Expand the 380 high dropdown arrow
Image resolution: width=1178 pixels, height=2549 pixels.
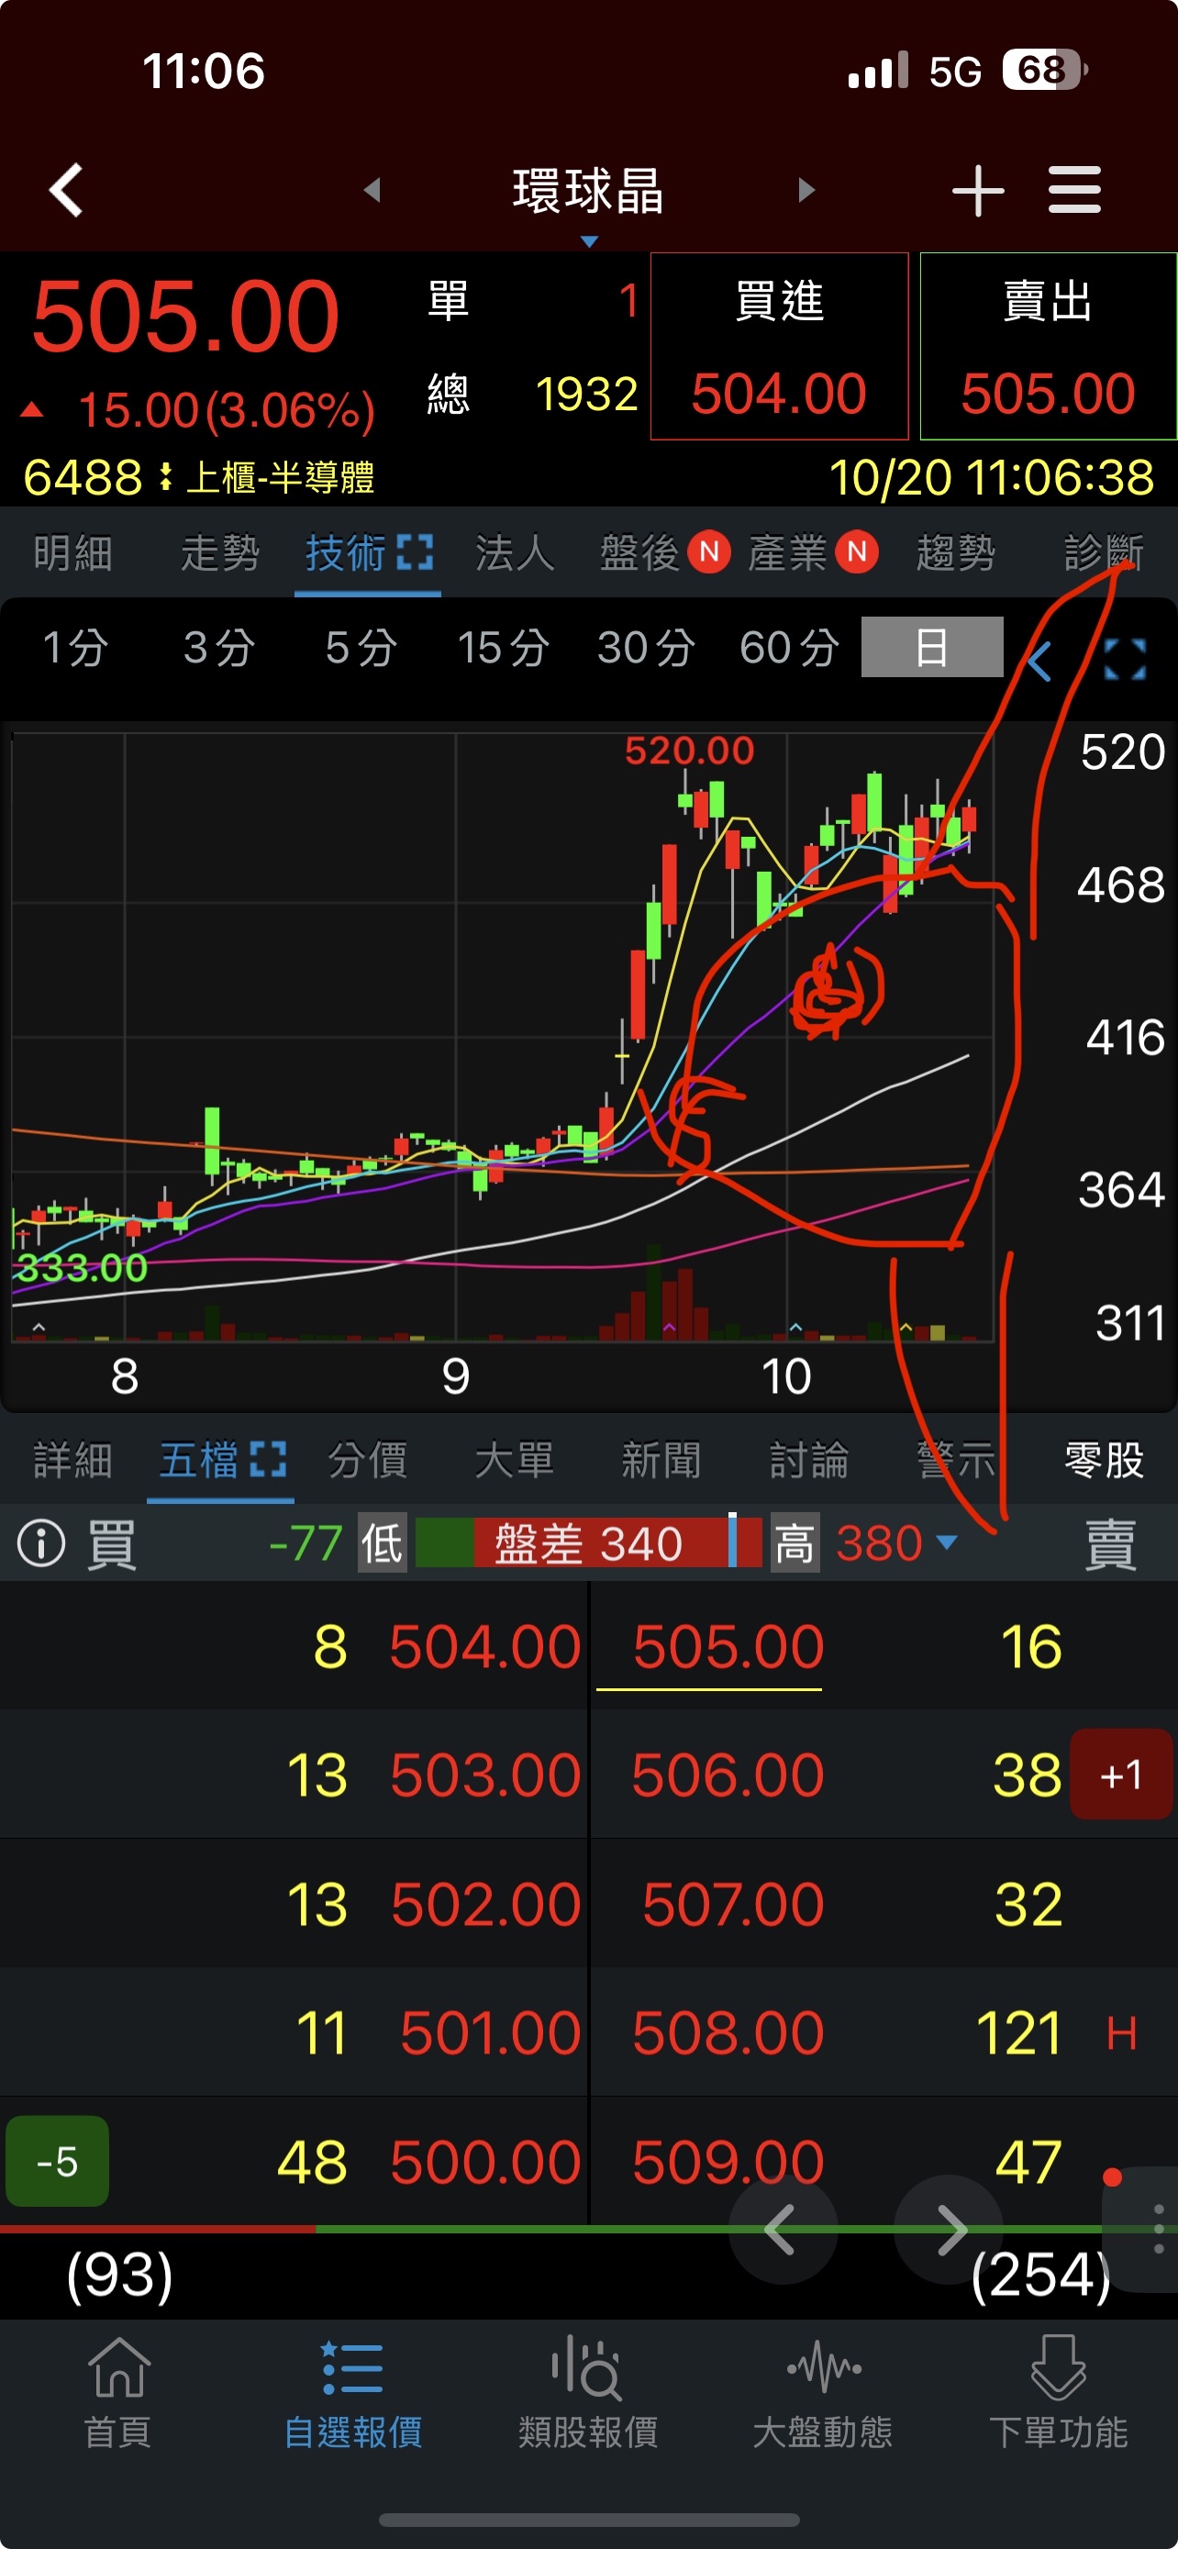pos(946,1542)
